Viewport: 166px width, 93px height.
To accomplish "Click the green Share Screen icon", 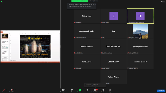I will (x=80, y=90).
